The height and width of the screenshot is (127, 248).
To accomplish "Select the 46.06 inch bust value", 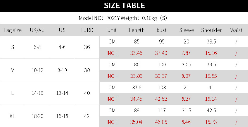I will (161, 122).
